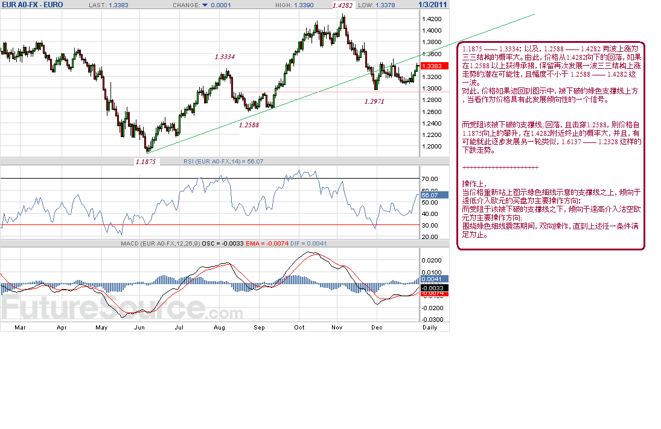Image resolution: width=661 pixels, height=429 pixels.
Task: Click the 1.4000 price axis label
Action: point(432,30)
